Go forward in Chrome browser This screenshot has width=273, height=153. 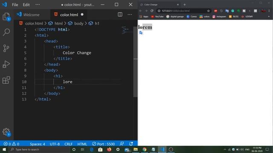146,11
